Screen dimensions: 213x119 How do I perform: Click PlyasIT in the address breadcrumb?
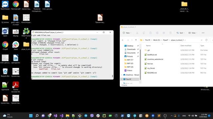click(166, 40)
